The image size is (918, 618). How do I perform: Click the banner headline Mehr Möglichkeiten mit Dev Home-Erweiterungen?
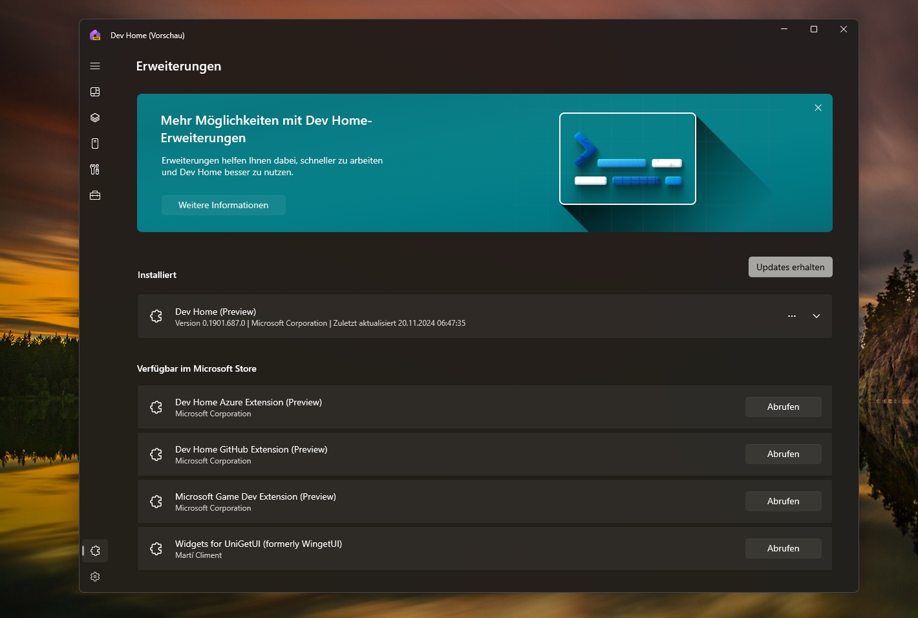point(266,129)
